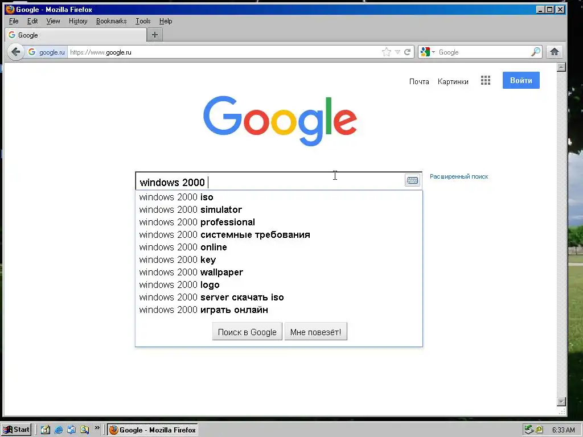Select suggestion windows 2000 logo

coord(279,285)
